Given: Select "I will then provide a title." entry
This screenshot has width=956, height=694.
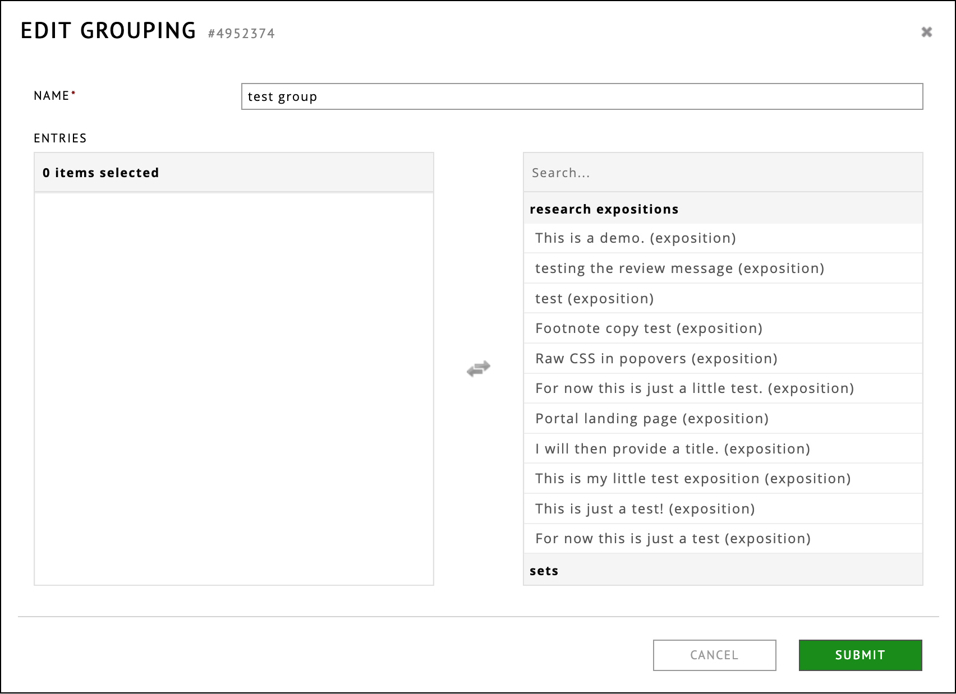Looking at the screenshot, I should click(723, 448).
